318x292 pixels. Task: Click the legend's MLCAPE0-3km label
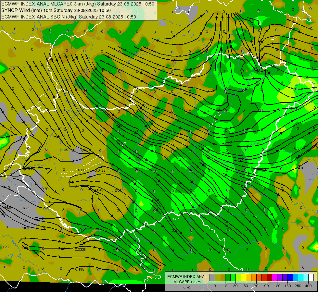pos(187,282)
